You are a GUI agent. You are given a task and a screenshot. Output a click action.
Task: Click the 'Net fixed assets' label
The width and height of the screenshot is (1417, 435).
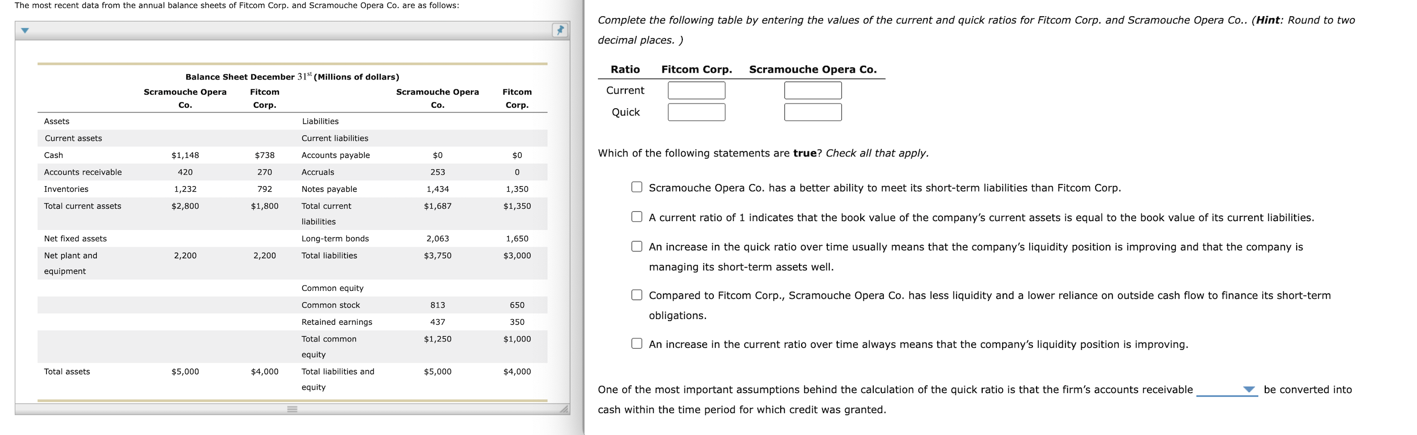tap(75, 238)
